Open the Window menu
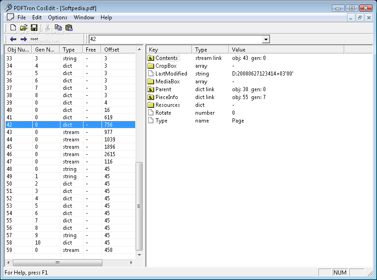The width and height of the screenshot is (377, 280). point(84,17)
